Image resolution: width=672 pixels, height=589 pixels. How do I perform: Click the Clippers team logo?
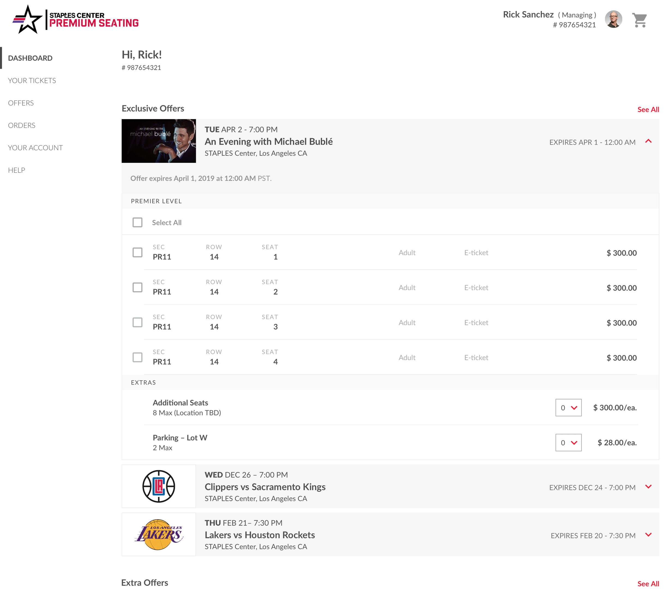[158, 486]
